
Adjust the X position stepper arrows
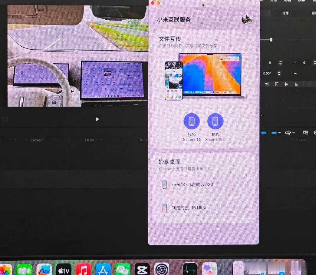(x=280, y=63)
